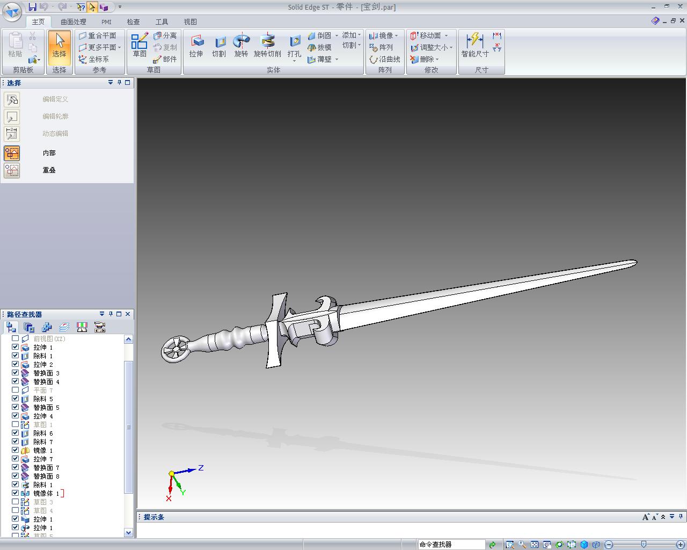Click the rotate view icon in status bar
The image size is (687, 550).
[559, 545]
